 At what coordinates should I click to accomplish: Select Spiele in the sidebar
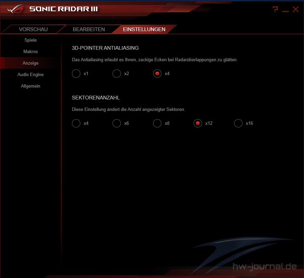click(30, 40)
